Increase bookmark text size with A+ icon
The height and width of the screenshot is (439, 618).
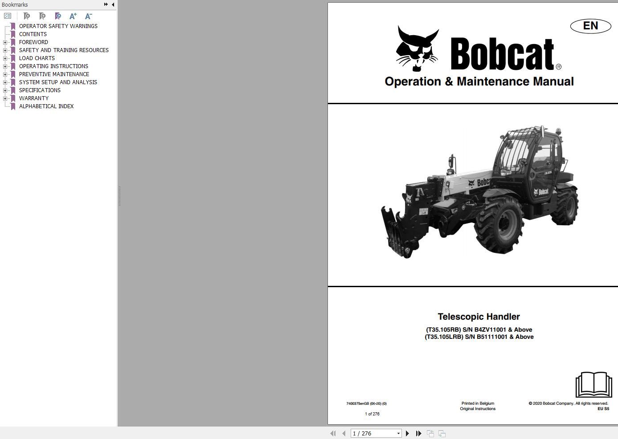[73, 16]
